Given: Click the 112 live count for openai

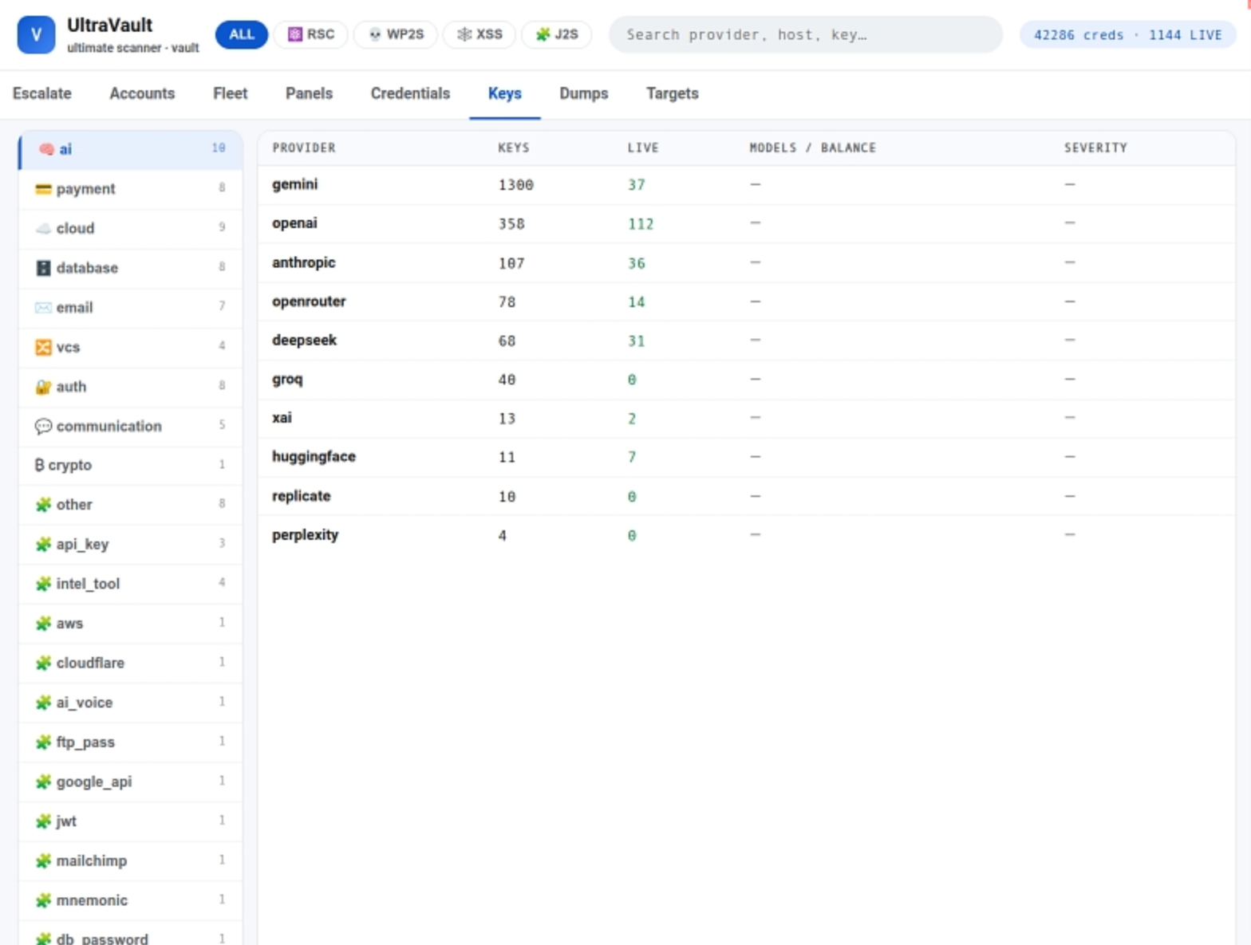Looking at the screenshot, I should (641, 224).
